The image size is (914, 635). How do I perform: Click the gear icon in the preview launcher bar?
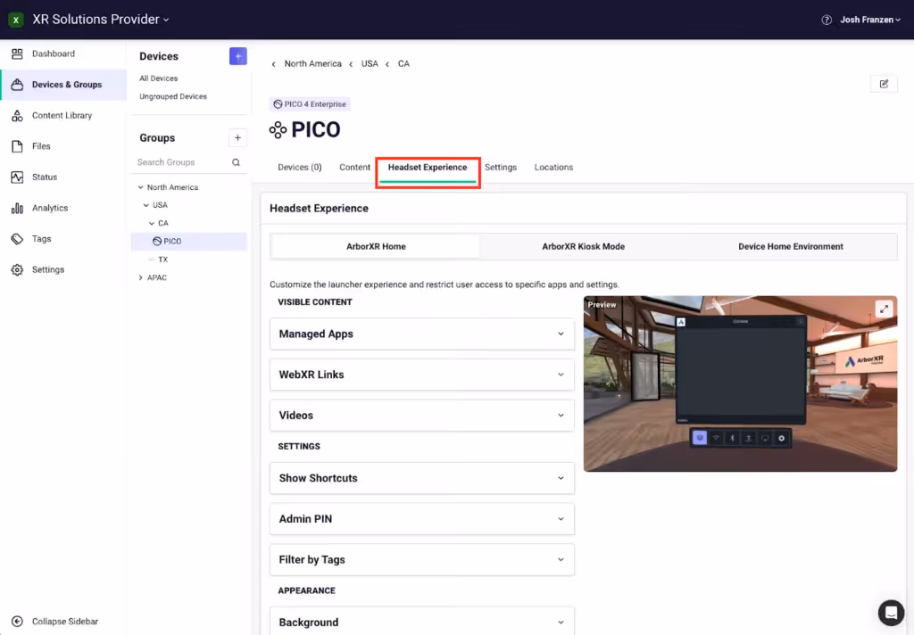[781, 438]
